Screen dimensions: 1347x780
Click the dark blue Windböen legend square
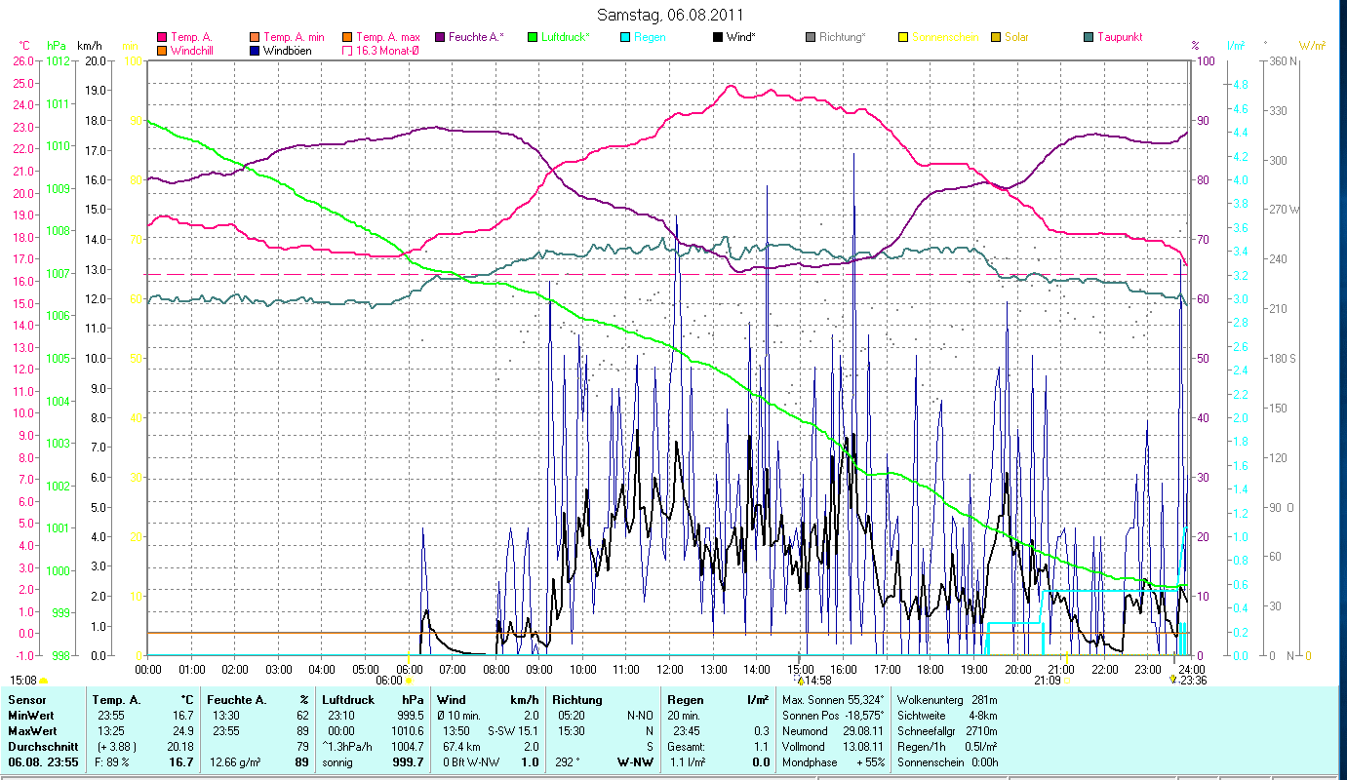pyautogui.click(x=255, y=51)
